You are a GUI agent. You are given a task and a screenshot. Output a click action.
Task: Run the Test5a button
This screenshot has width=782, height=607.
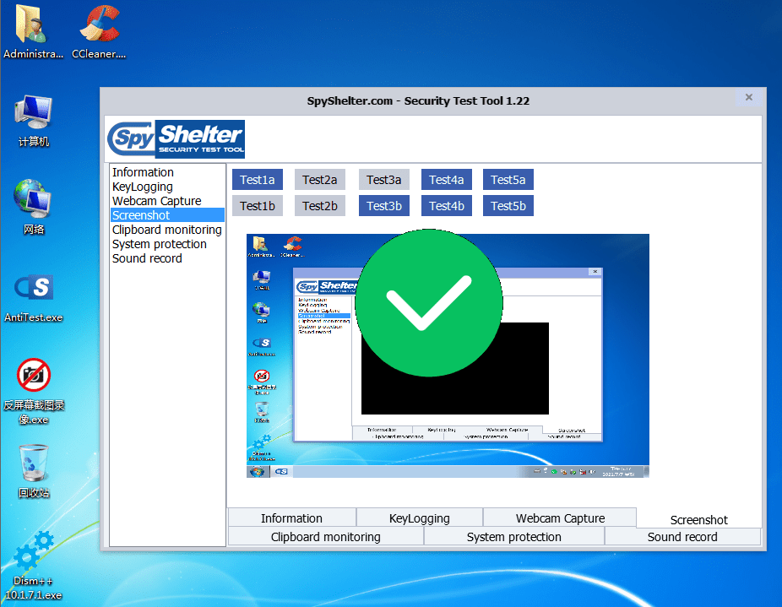point(508,180)
